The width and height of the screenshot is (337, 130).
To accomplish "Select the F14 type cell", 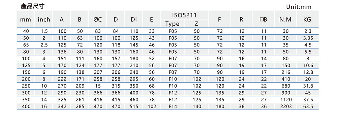I will pyautogui.click(x=173, y=106).
